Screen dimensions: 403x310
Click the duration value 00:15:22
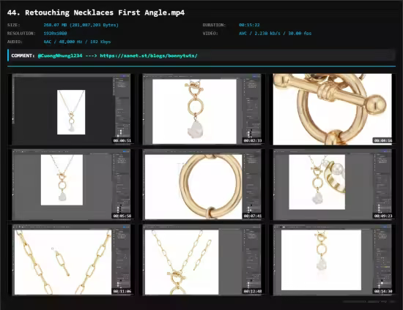pyautogui.click(x=249, y=25)
